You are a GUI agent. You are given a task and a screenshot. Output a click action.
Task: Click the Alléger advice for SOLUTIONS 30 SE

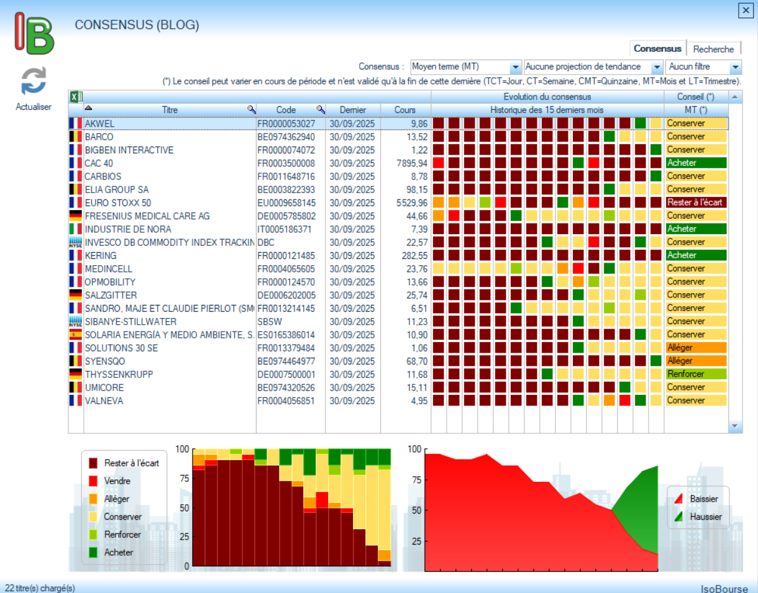(695, 348)
